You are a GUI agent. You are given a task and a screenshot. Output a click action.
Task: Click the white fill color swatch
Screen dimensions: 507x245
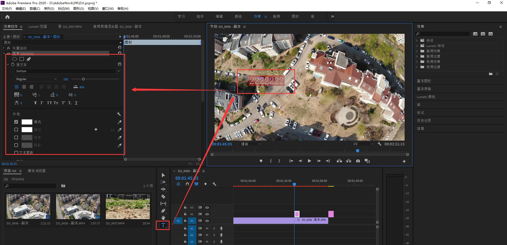(27, 122)
